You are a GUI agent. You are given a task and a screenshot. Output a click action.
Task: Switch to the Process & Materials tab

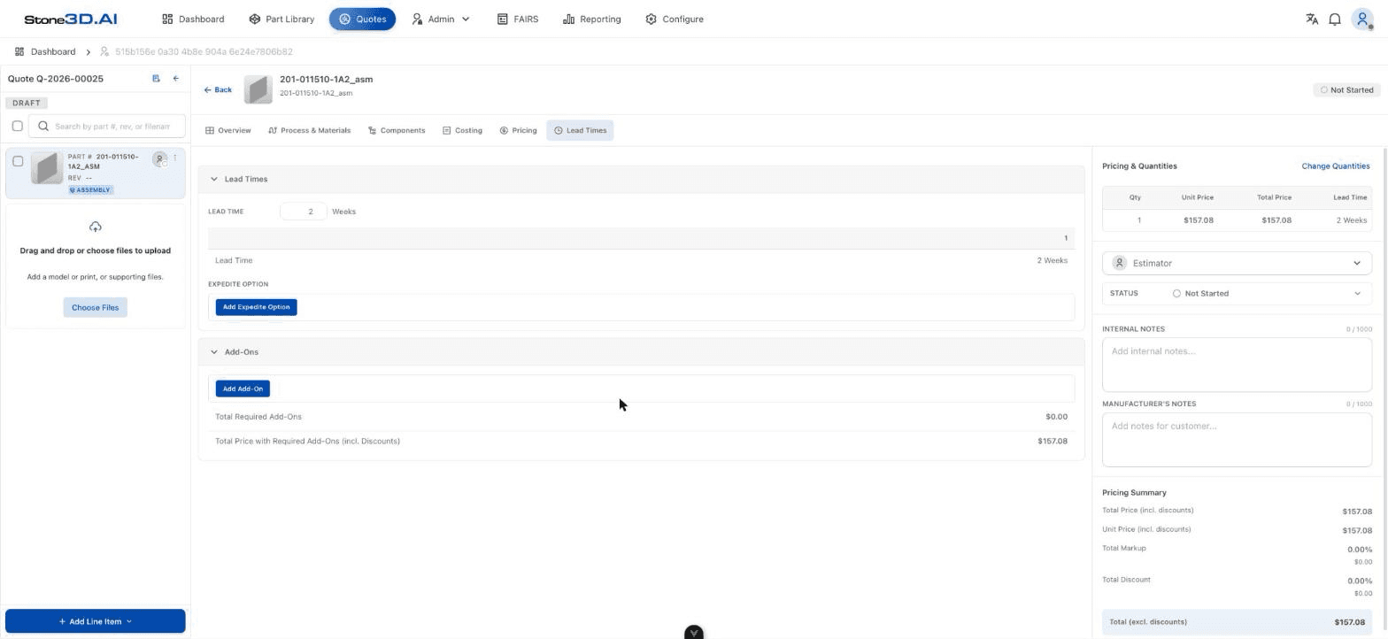(x=310, y=130)
